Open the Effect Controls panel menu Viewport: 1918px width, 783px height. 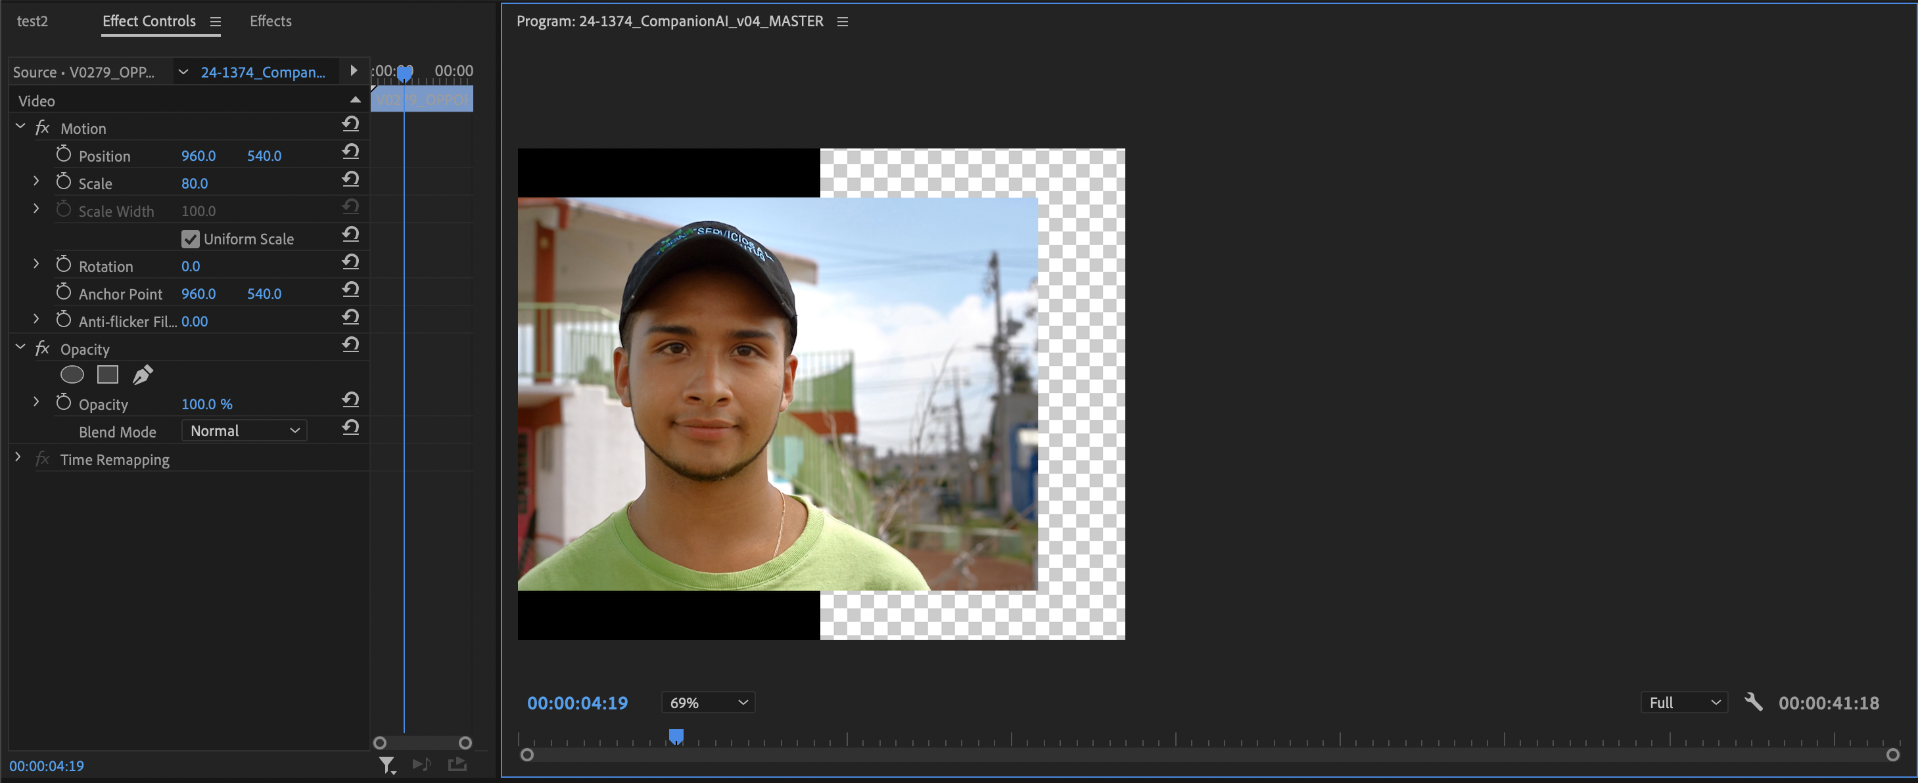(215, 22)
